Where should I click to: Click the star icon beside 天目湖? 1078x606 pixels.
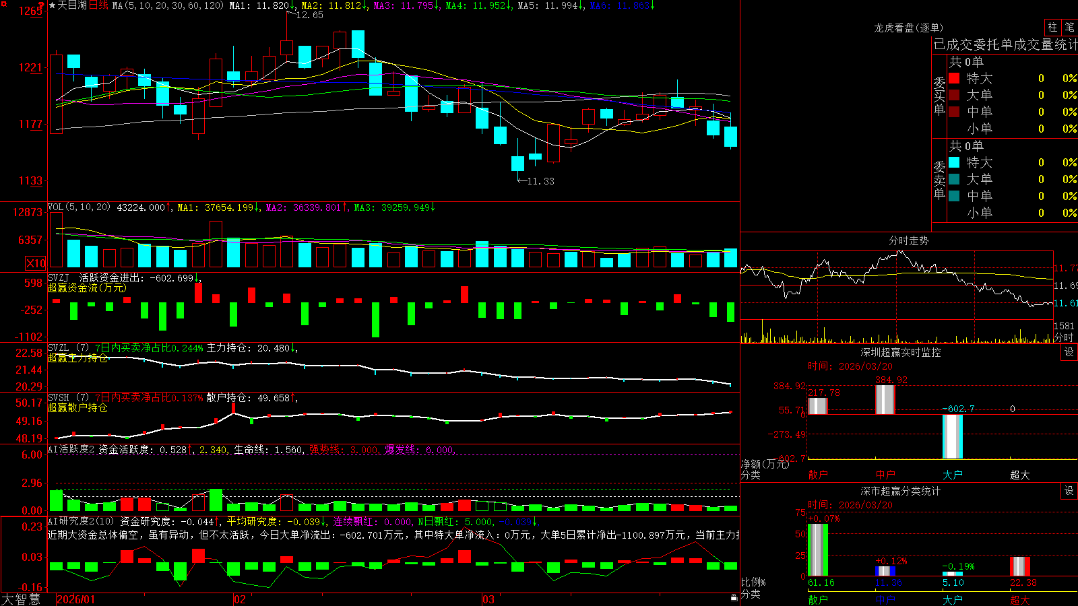[x=52, y=5]
